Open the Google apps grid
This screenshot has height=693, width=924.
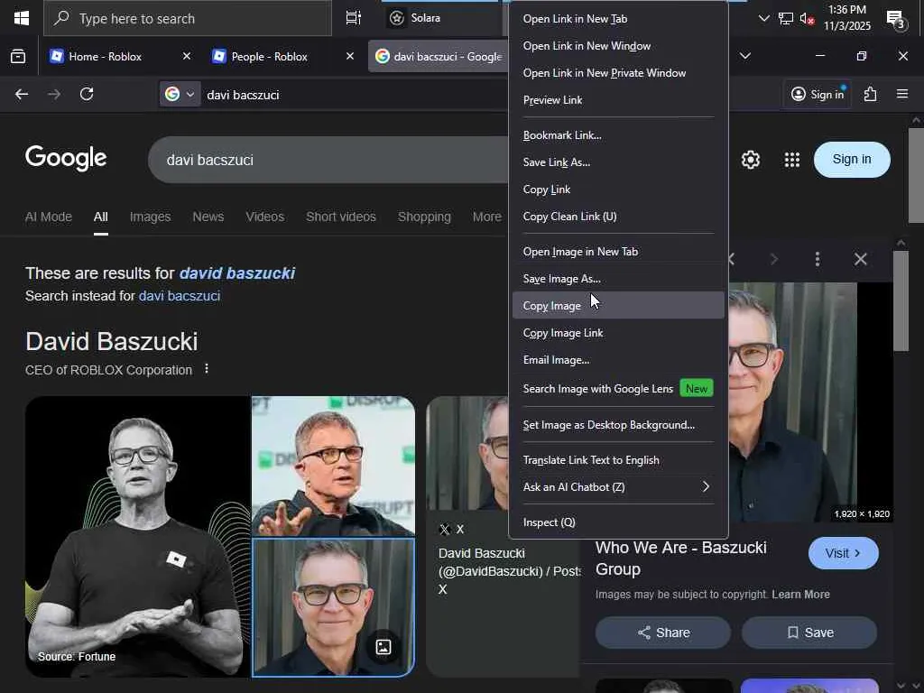[792, 160]
